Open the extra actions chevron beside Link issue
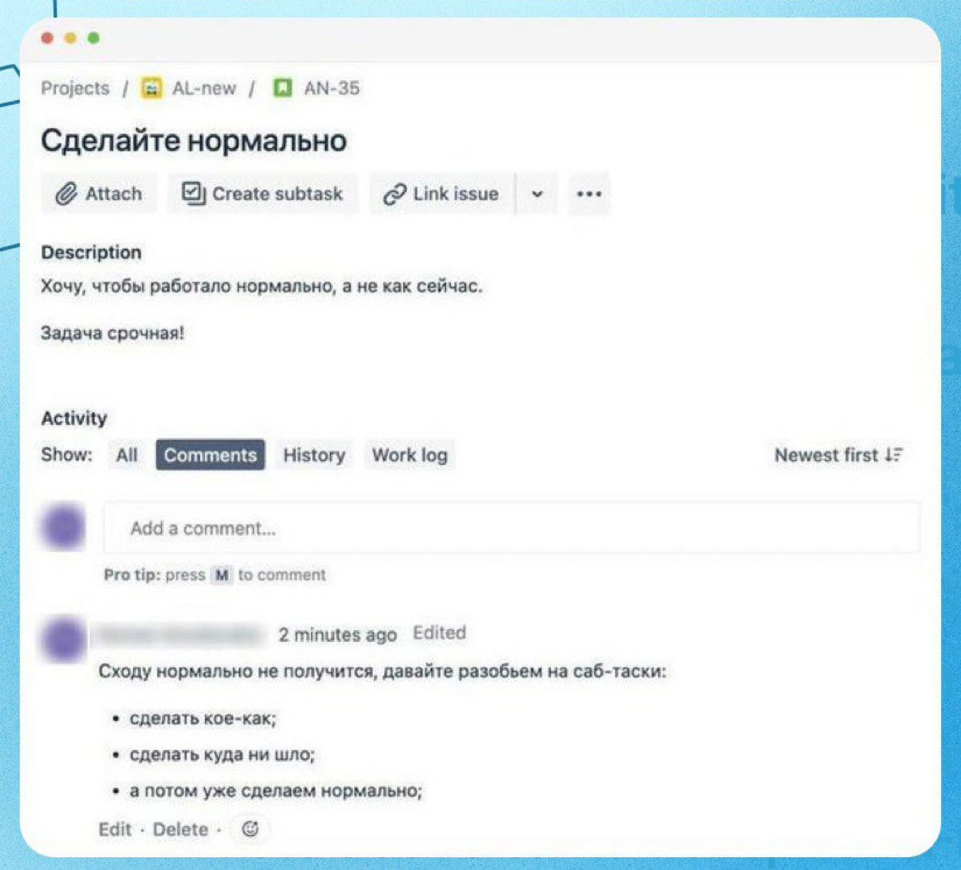 536,194
